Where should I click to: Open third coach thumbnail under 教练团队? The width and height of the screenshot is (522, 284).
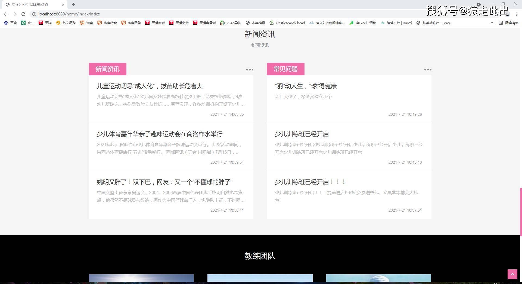point(379,278)
